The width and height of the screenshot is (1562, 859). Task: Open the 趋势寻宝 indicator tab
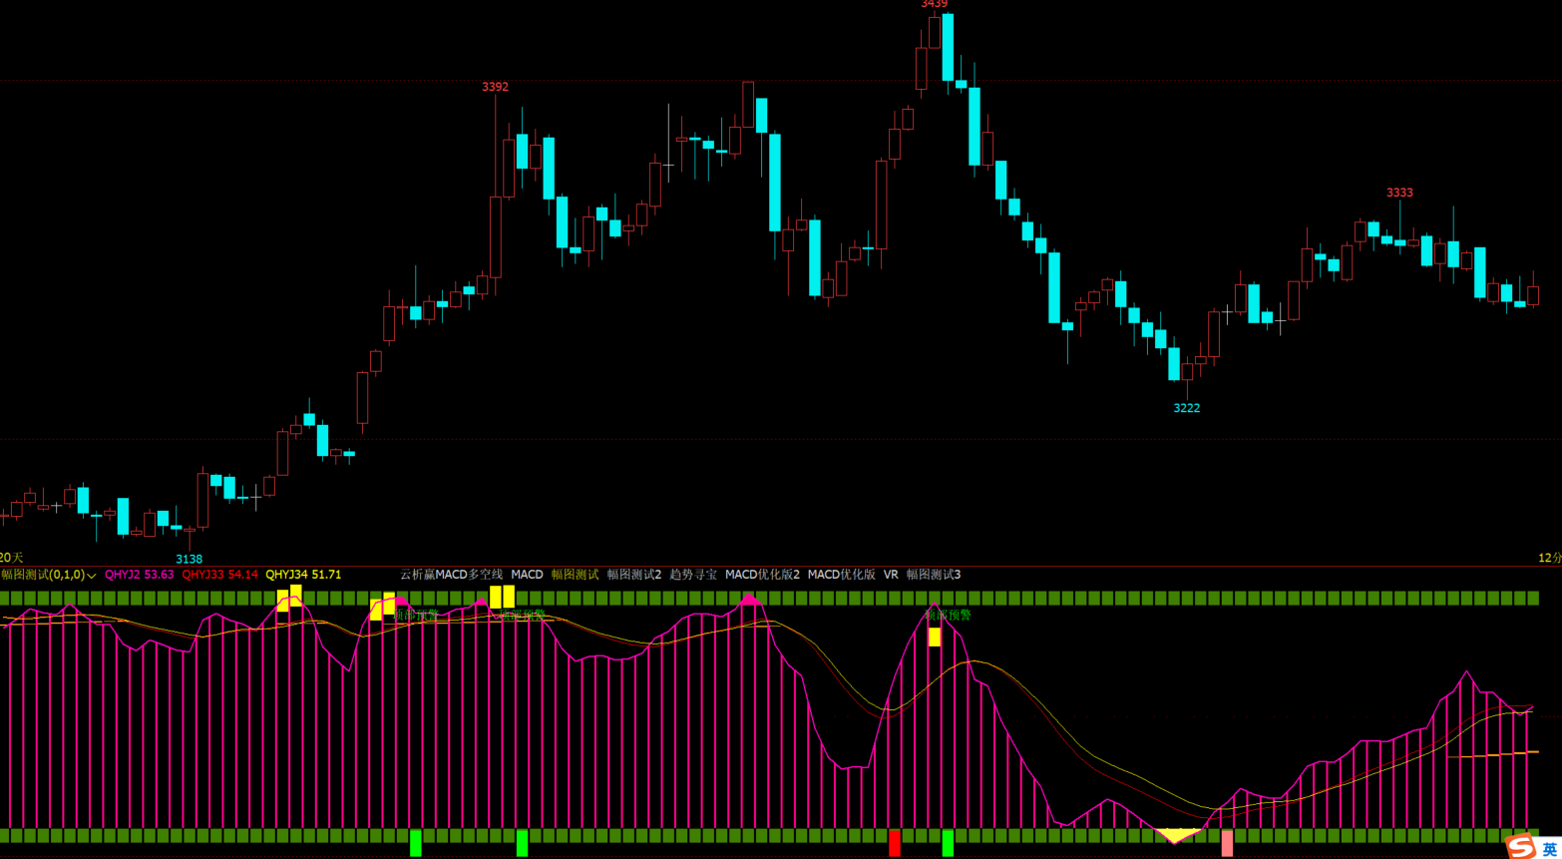pos(693,575)
